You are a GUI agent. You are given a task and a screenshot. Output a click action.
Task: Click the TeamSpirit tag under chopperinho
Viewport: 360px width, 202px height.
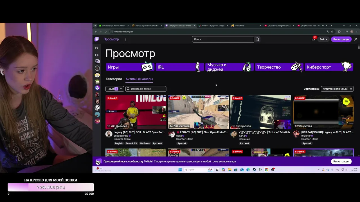(131, 143)
